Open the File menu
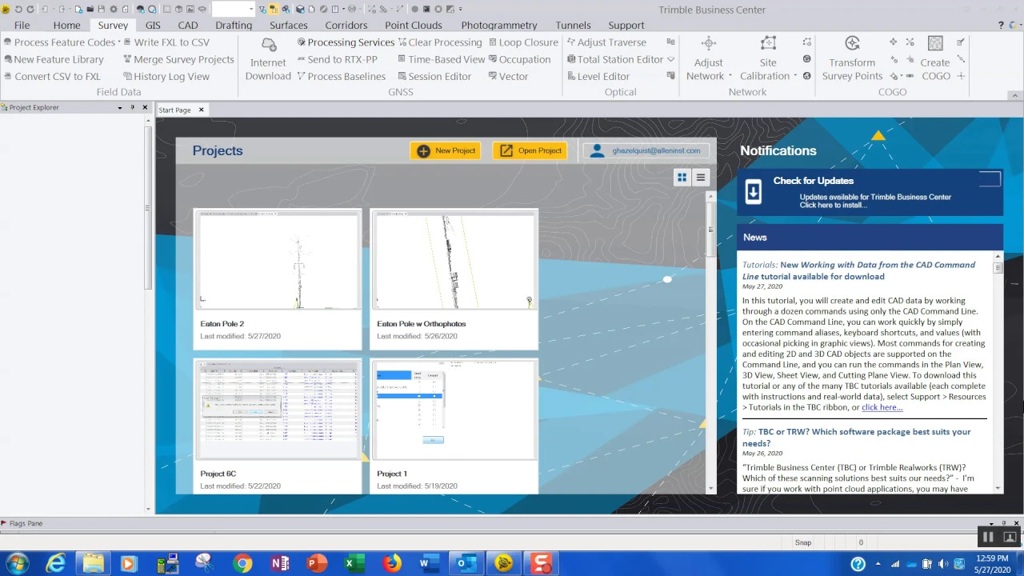Screen dimensions: 1024x576 [x=22, y=26]
